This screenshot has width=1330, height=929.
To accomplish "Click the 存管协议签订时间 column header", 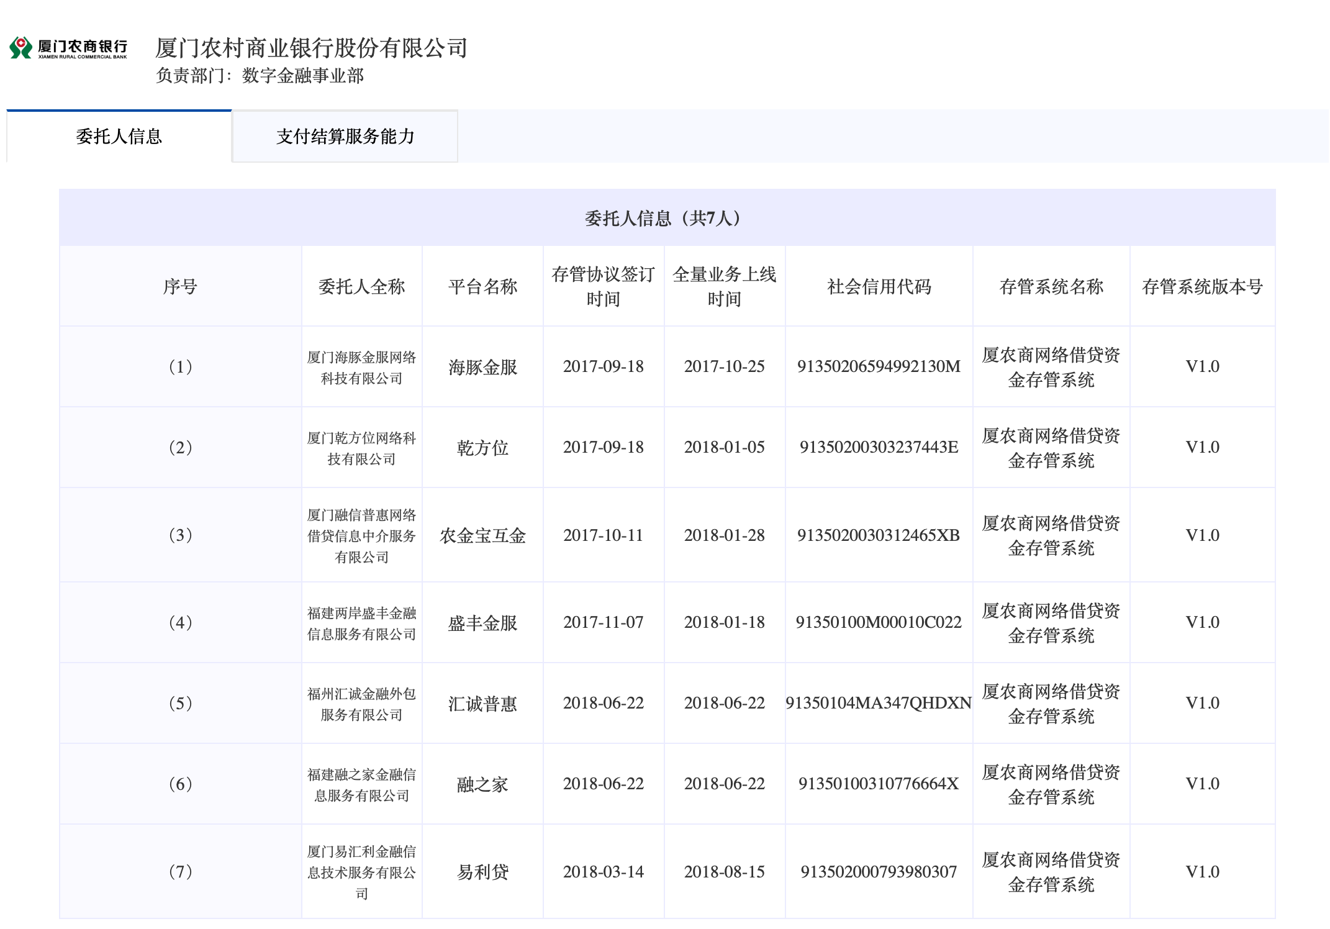I will coord(604,286).
